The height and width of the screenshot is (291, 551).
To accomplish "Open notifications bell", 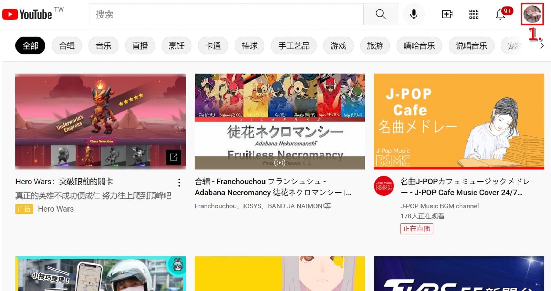I will click(501, 14).
